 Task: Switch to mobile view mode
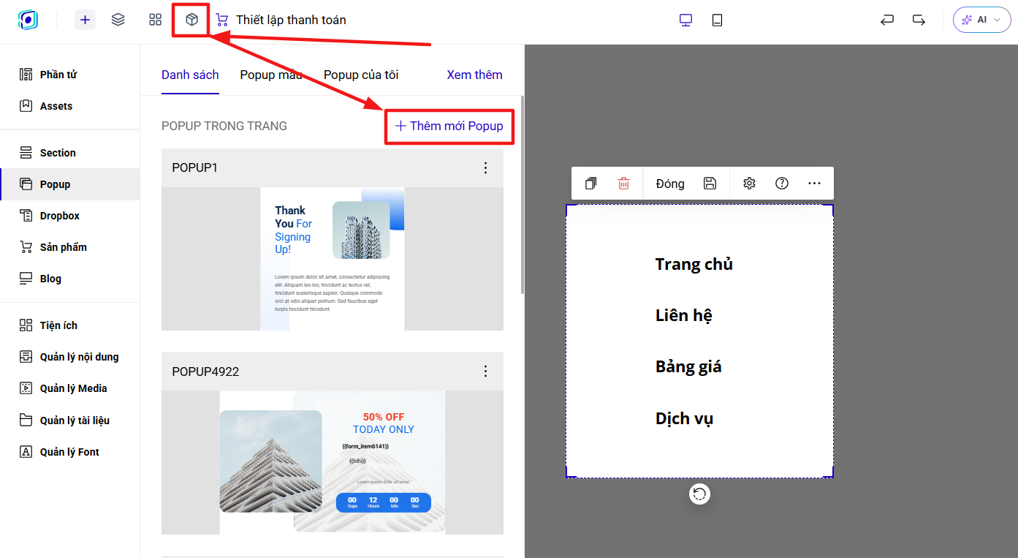point(717,20)
